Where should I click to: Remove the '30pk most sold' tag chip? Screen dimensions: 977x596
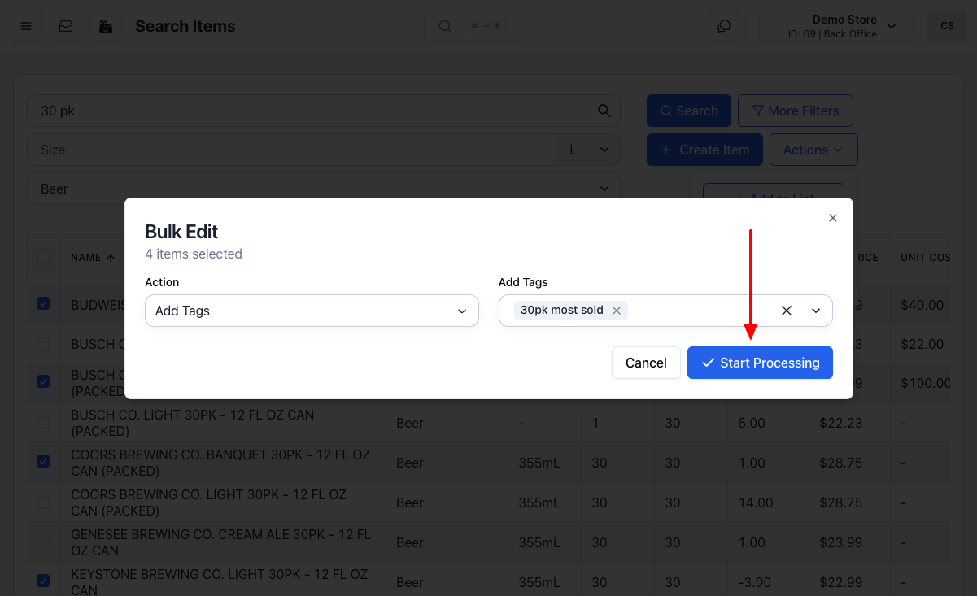tap(617, 311)
